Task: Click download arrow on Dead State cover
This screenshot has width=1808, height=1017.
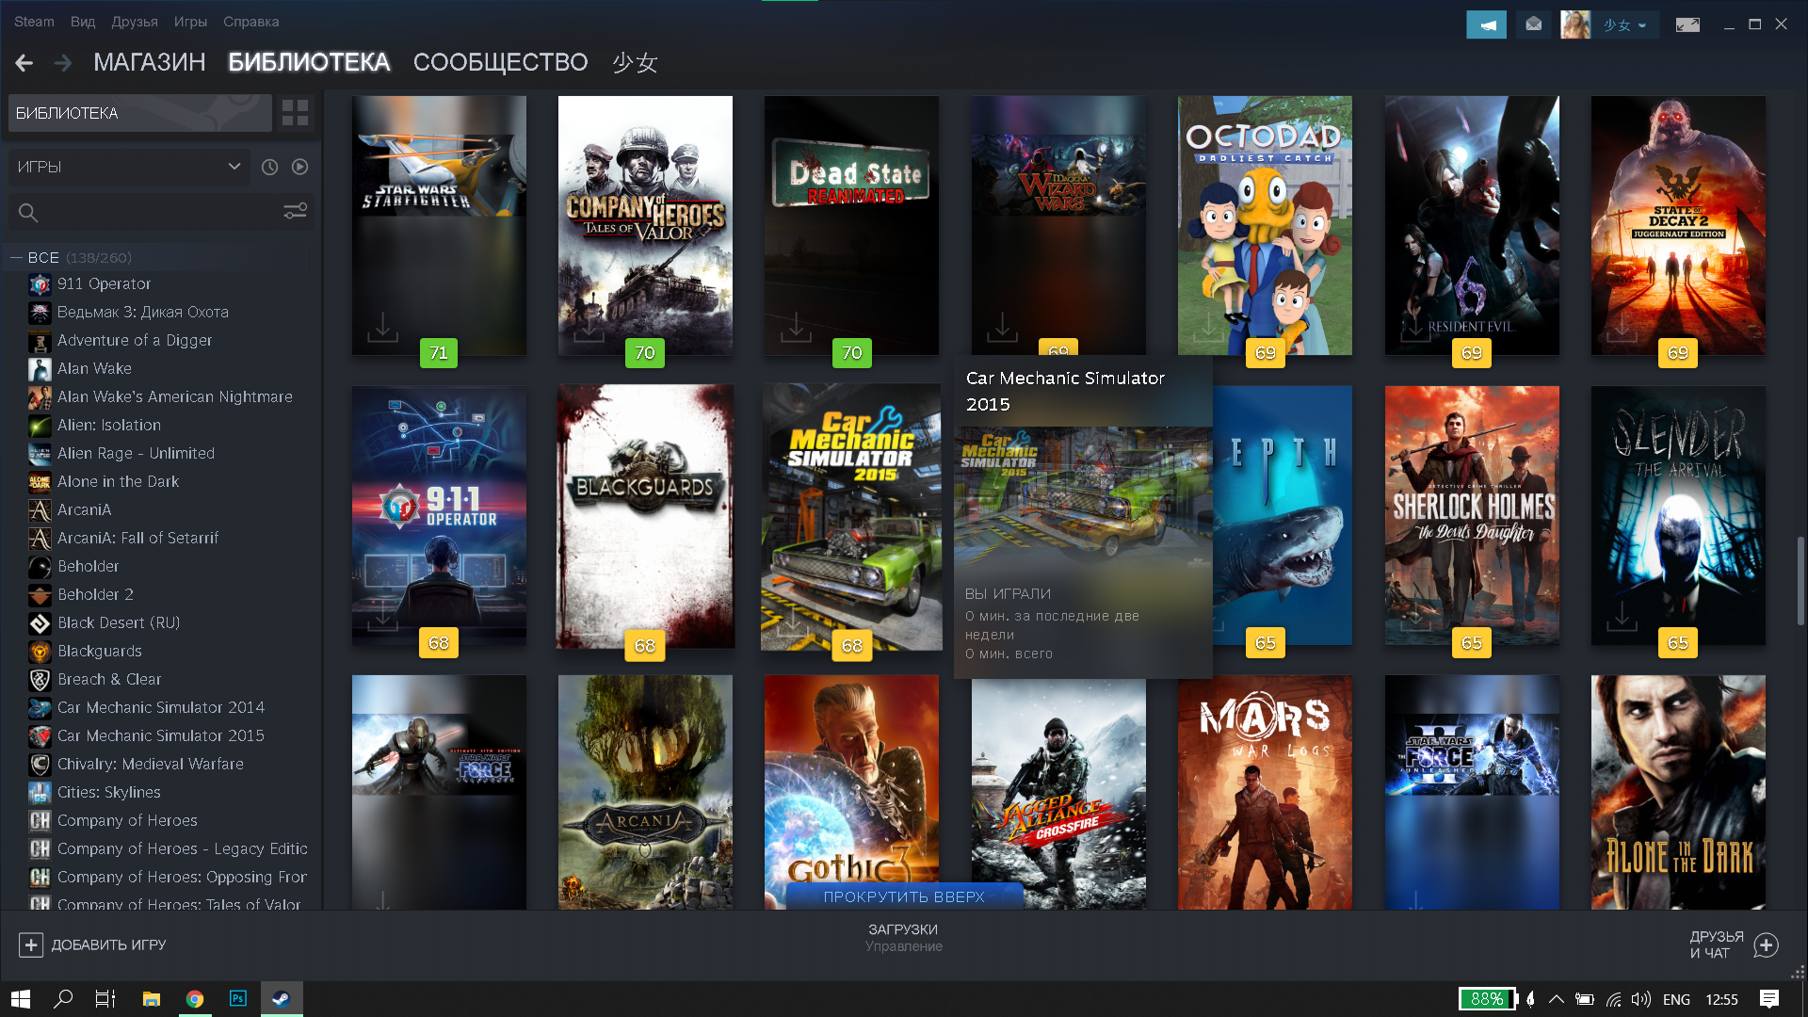Action: point(796,327)
